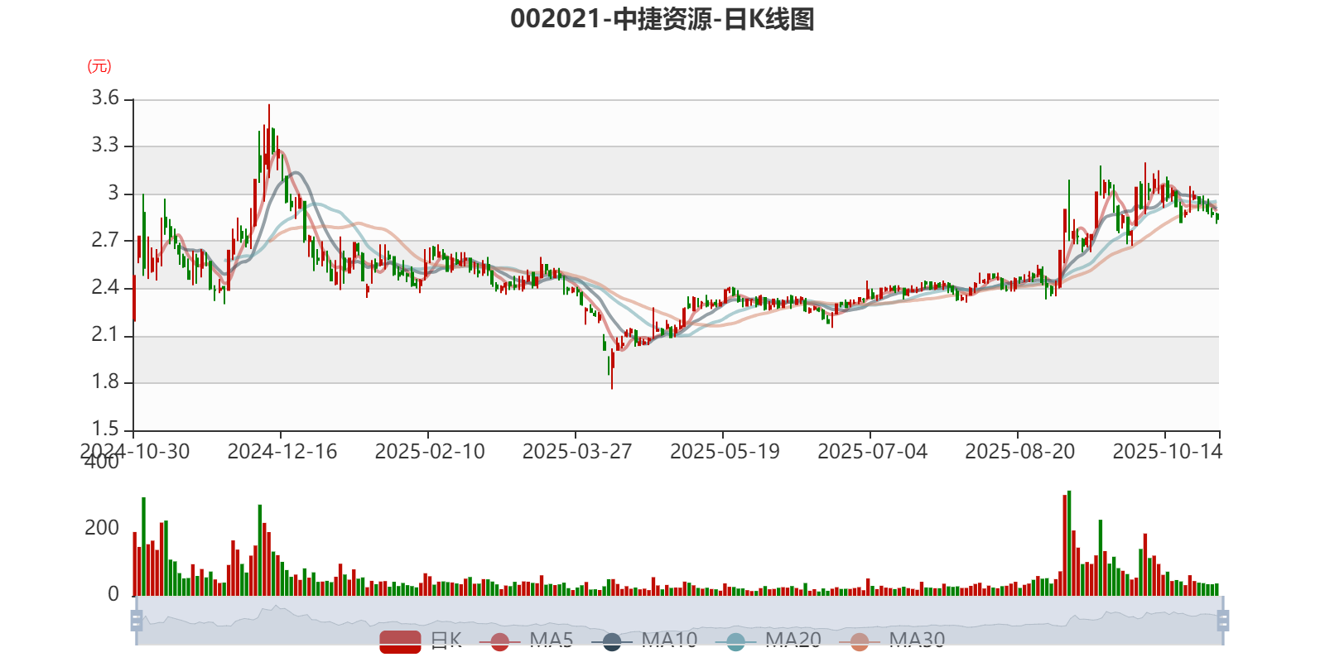Click the 3.3 price axis label
1325x662 pixels.
tap(105, 146)
